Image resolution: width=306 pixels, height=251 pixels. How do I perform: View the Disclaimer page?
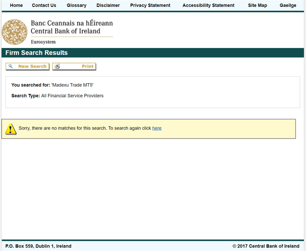coord(108,5)
